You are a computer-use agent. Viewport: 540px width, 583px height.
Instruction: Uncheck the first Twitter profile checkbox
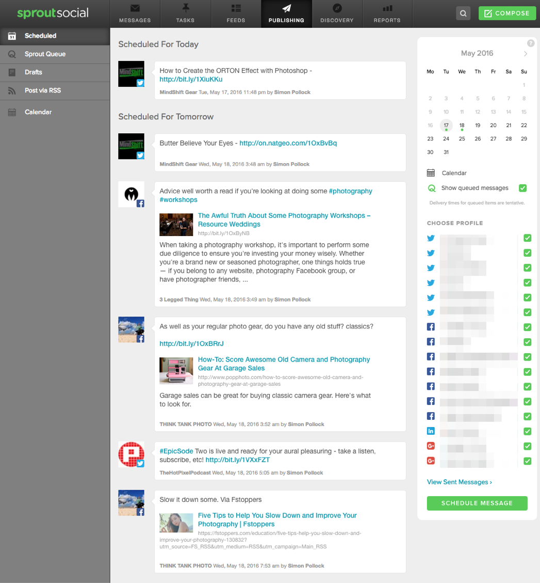point(528,238)
